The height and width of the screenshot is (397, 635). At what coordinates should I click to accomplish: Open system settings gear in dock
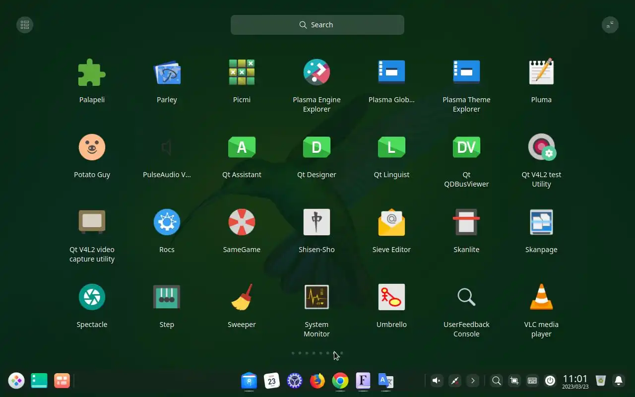295,381
